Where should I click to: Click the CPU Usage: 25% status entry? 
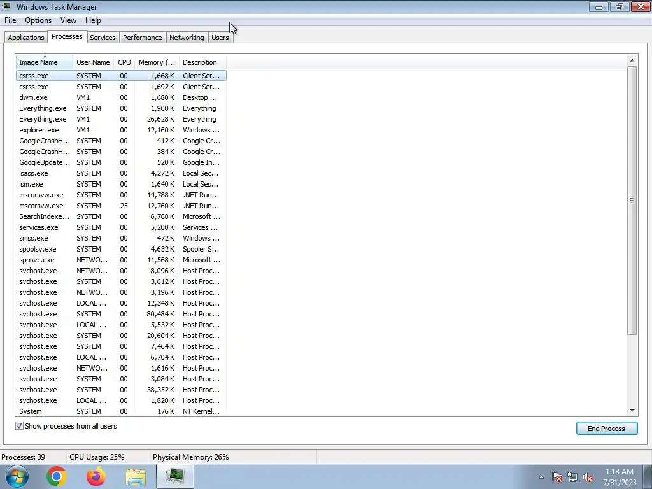click(x=97, y=457)
